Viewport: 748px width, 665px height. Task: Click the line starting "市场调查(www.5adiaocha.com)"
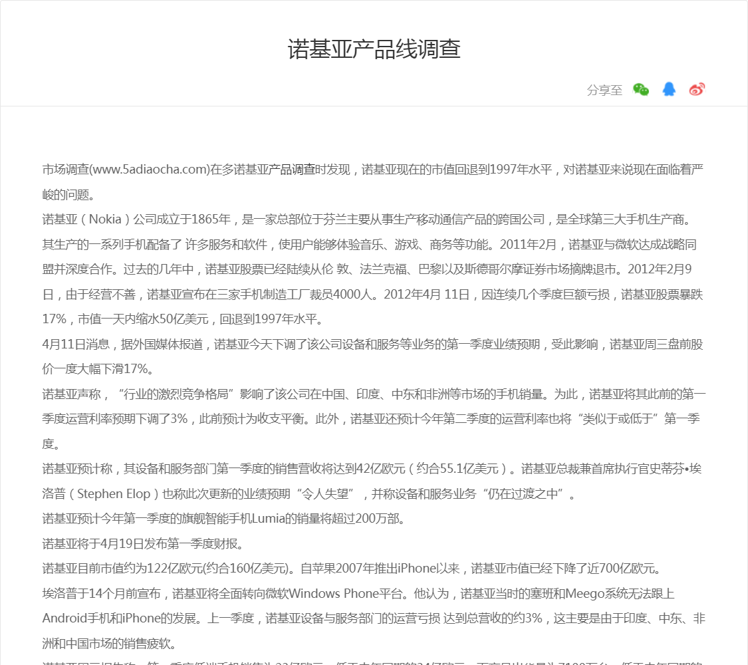pos(373,170)
